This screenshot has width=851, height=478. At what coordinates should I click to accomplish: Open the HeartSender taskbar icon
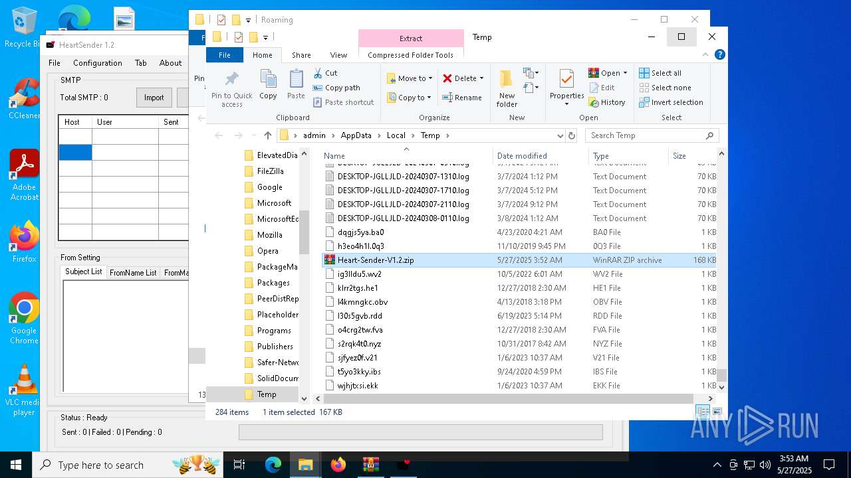pyautogui.click(x=403, y=465)
